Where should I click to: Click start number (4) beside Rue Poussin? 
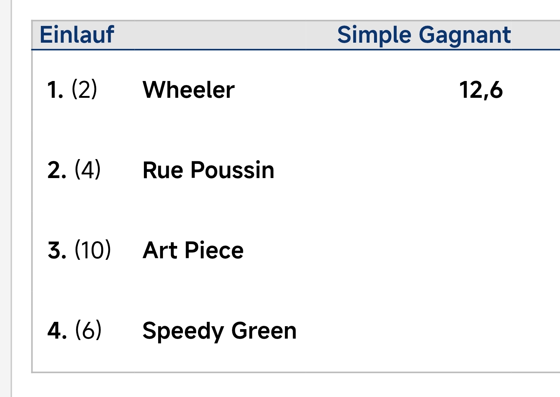point(88,170)
